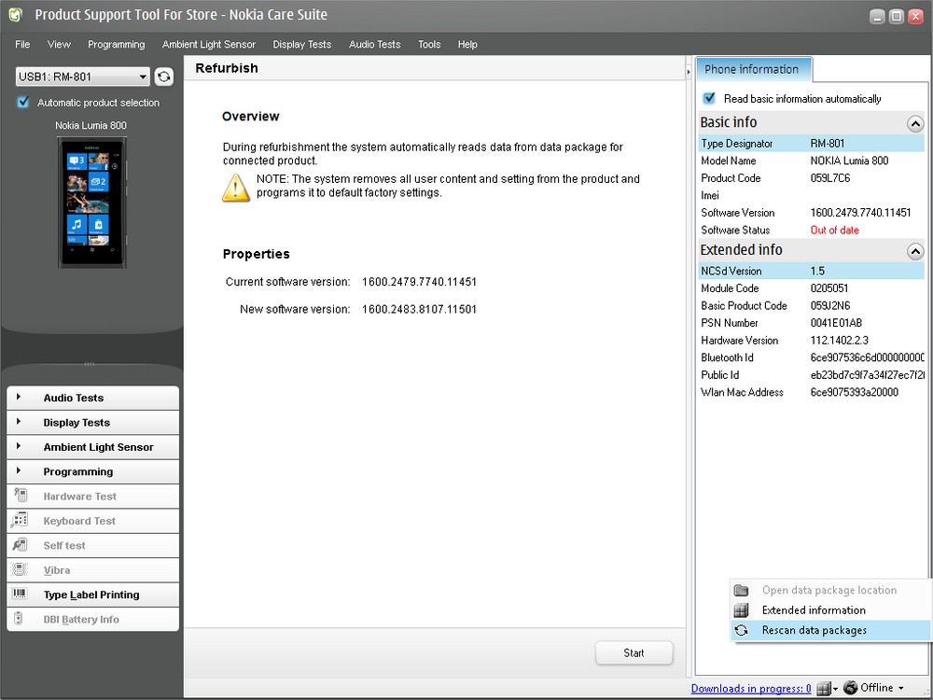Open the Downloads in progress link
The height and width of the screenshot is (700, 933).
[751, 689]
